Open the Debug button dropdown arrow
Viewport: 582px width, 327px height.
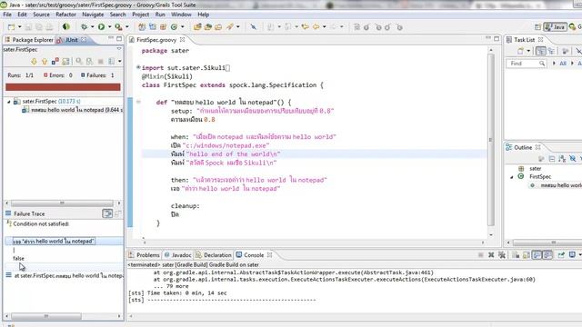coord(92,27)
